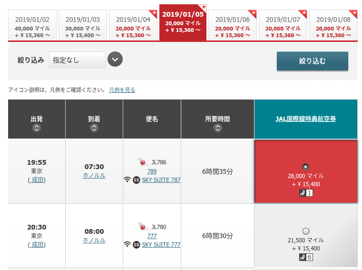Click the 6時間30分 duration text
Screen dimensions: 362x270
(217, 236)
